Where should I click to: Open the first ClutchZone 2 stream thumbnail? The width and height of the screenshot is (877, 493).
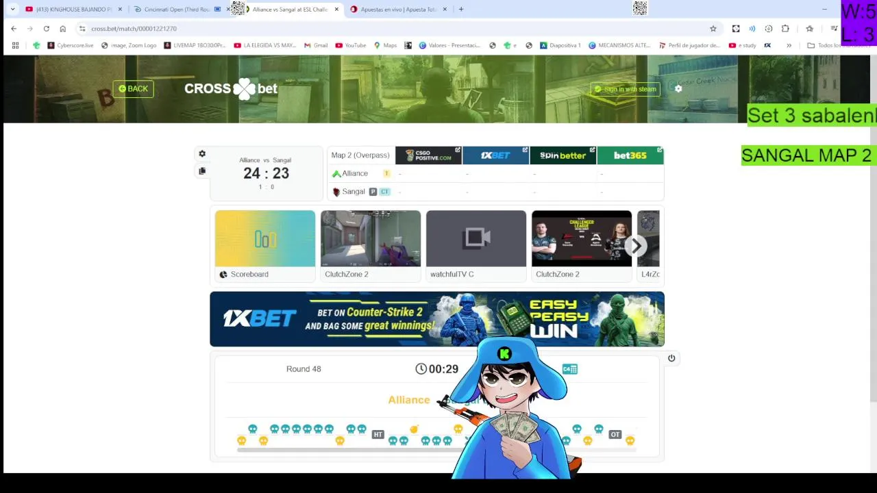(371, 246)
